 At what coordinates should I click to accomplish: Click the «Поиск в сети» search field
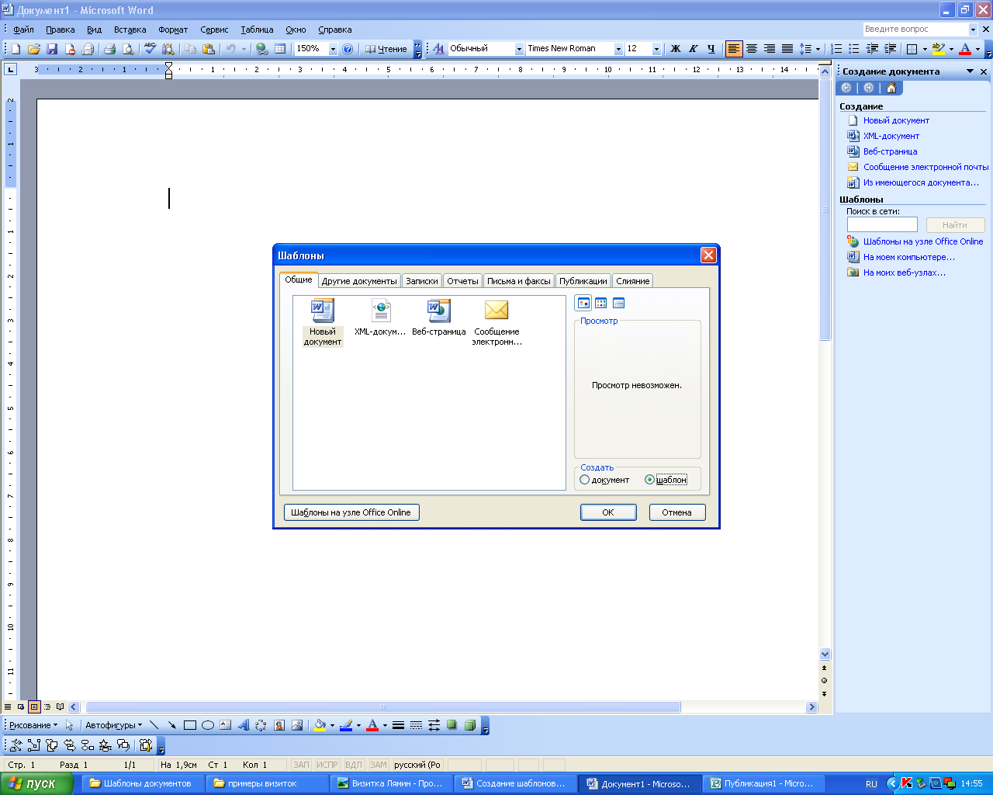pyautogui.click(x=882, y=225)
